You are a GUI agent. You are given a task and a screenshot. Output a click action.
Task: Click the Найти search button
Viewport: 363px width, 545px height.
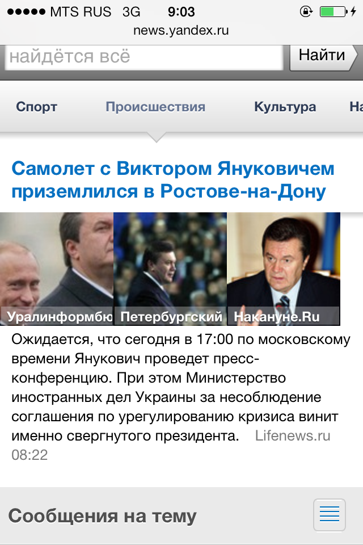(323, 55)
